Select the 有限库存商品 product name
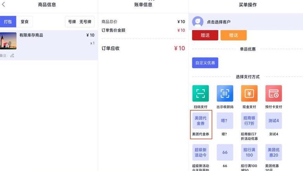Screen dimensions: 303x171 31,35
